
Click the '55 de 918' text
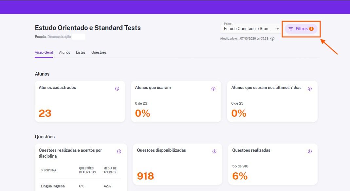coord(240,166)
